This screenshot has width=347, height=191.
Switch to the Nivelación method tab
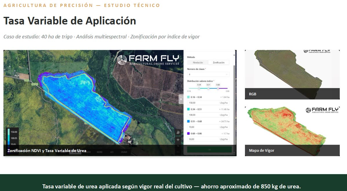(198, 63)
